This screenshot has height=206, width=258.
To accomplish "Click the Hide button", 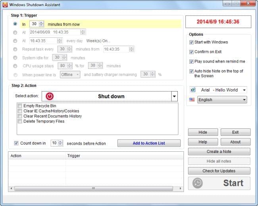I will click(203, 132).
